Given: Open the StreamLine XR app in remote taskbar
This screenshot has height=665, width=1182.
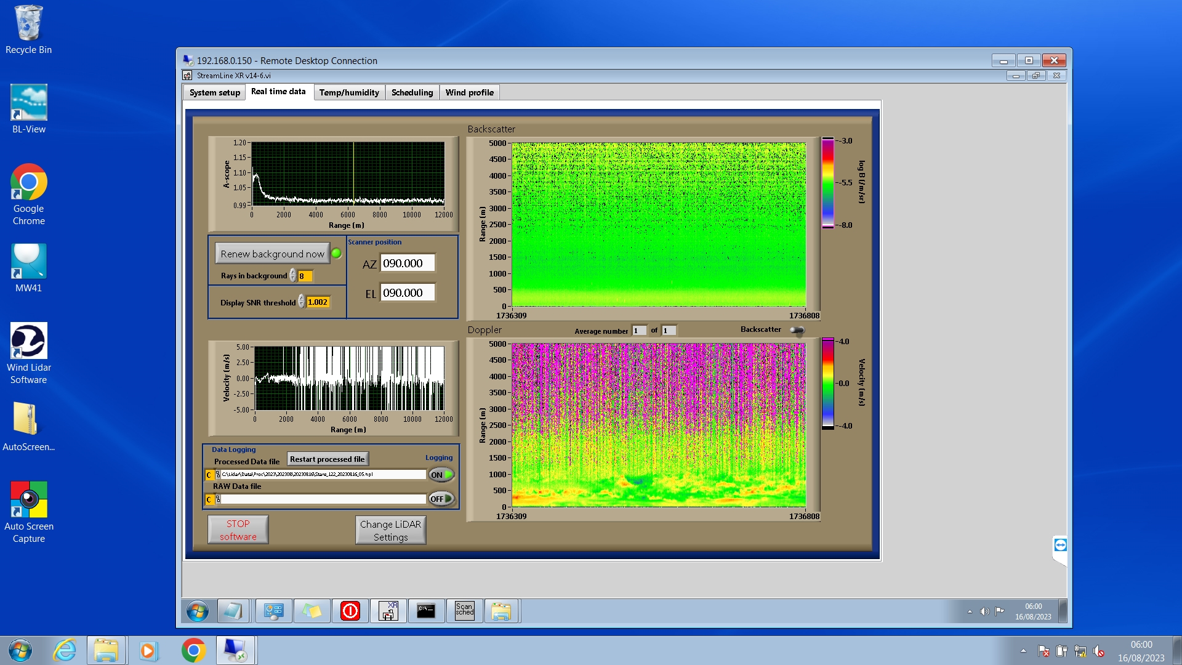Looking at the screenshot, I should tap(388, 611).
